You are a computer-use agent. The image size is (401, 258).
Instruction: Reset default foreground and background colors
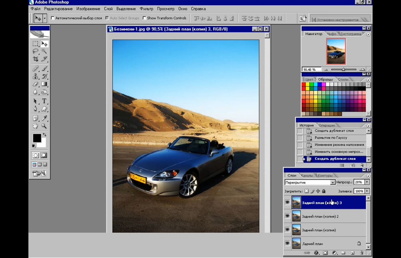(x=34, y=146)
